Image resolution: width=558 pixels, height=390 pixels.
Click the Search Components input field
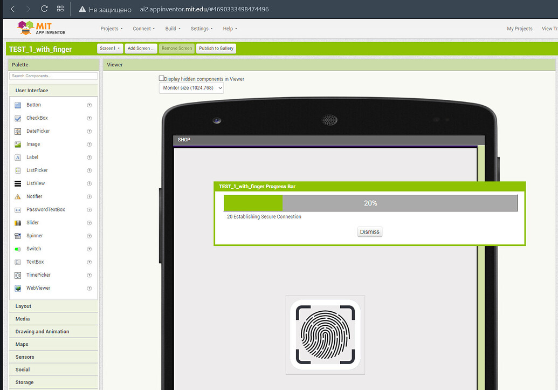click(x=53, y=76)
